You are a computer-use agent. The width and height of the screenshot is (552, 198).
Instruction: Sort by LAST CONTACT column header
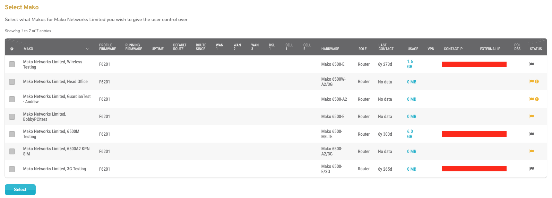(x=386, y=47)
